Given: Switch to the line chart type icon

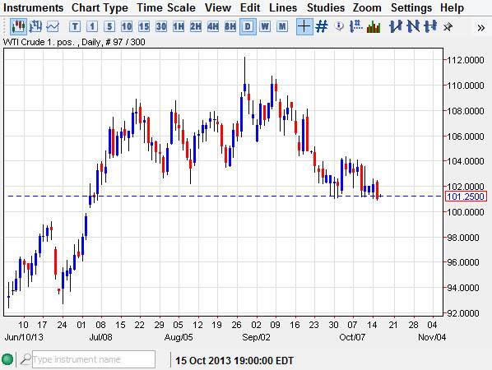Looking at the screenshot, I should pyautogui.click(x=53, y=26).
